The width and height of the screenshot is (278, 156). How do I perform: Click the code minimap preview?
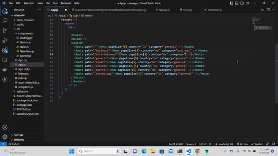262,25
